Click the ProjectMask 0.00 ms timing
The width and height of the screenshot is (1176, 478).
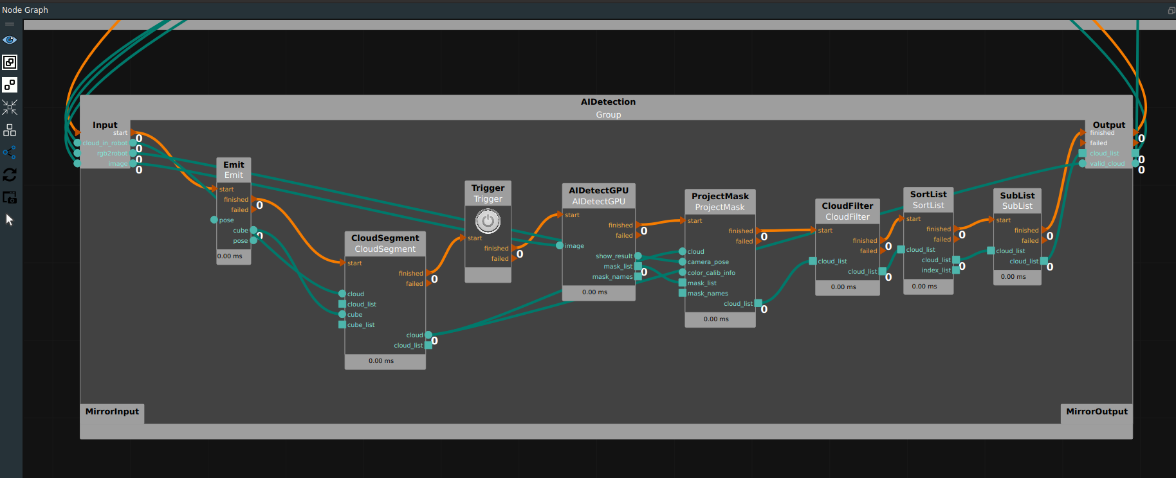(x=716, y=319)
